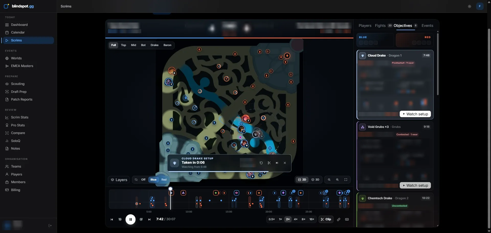
Task: Jump to the eye-icon timeline marker
Action: click(237, 193)
